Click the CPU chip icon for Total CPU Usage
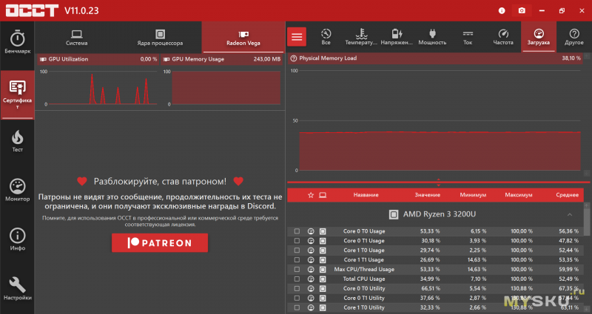This screenshot has width=592, height=314. [x=323, y=279]
